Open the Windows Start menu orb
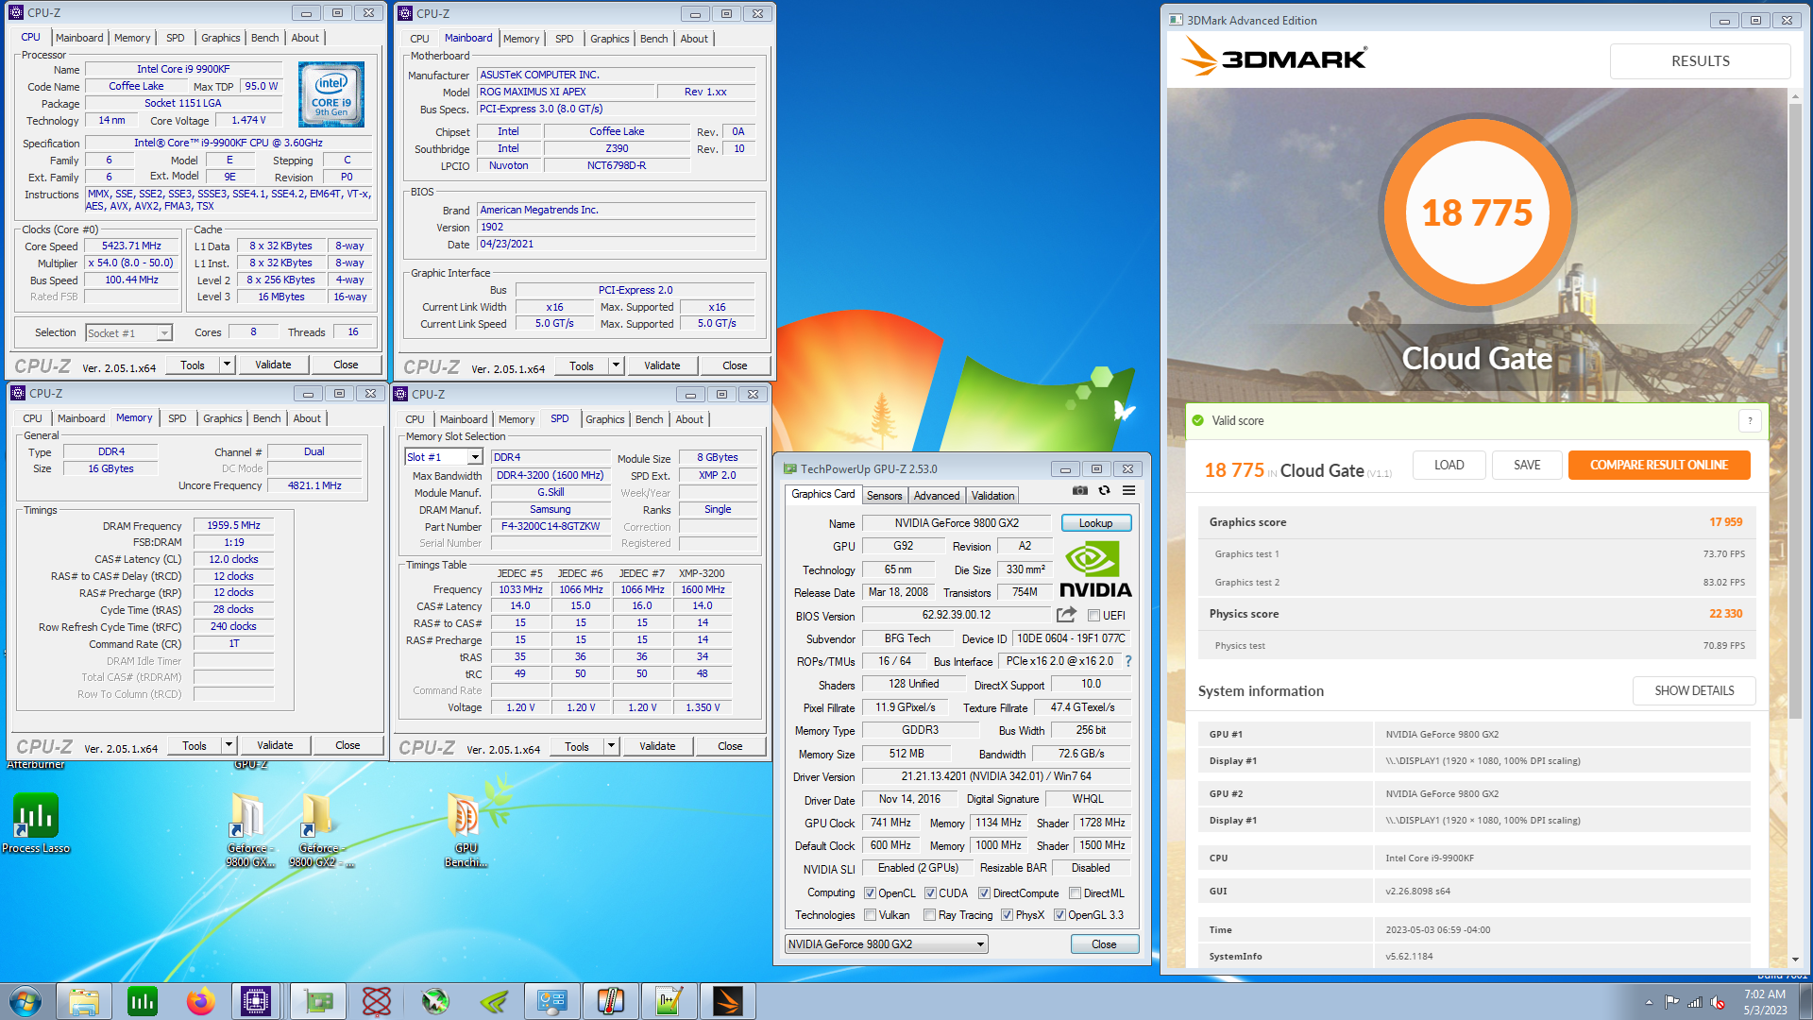 (25, 1001)
